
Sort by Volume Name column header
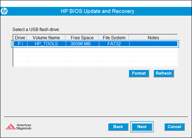point(46,37)
